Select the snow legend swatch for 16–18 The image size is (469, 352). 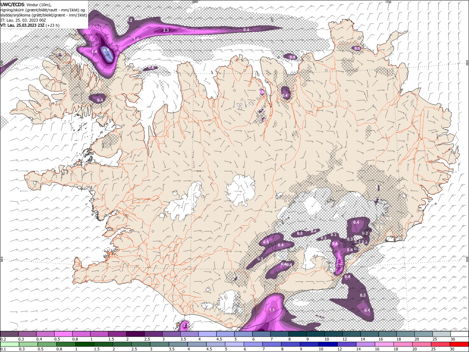387,334
